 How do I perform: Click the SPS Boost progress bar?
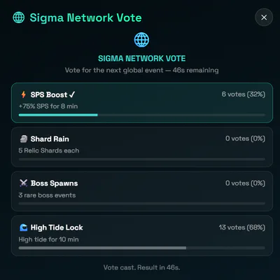click(142, 115)
